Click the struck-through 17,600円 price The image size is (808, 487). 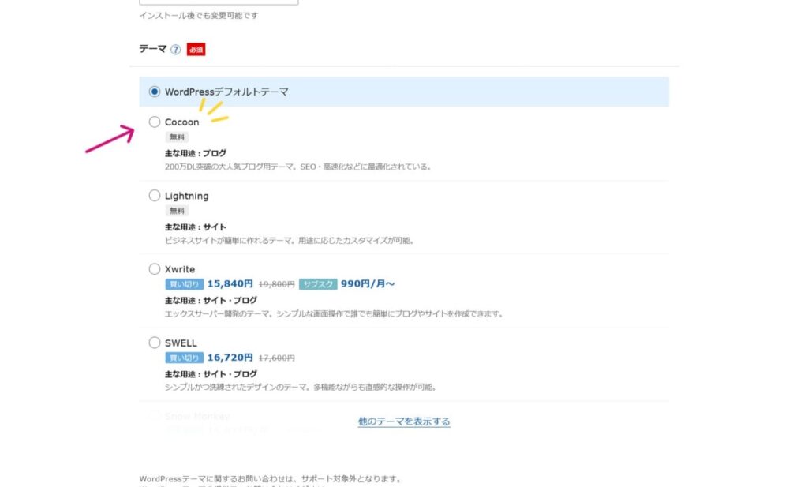(276, 358)
